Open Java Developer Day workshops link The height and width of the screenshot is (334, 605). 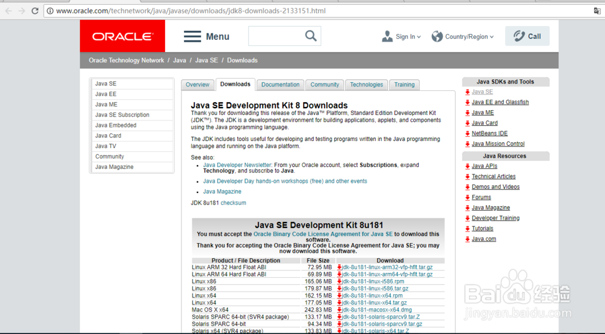[285, 181]
